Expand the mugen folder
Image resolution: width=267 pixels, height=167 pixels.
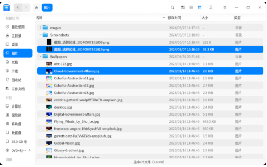click(x=41, y=28)
